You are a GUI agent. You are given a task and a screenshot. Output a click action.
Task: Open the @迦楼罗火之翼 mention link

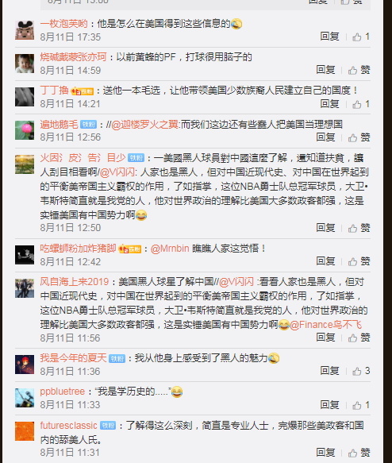[145, 125]
